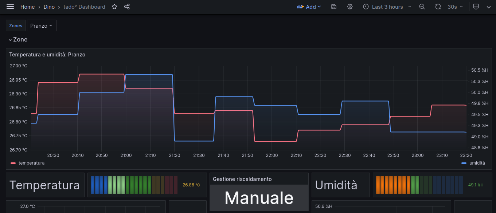Click the Temperatura text panel

tap(44, 185)
